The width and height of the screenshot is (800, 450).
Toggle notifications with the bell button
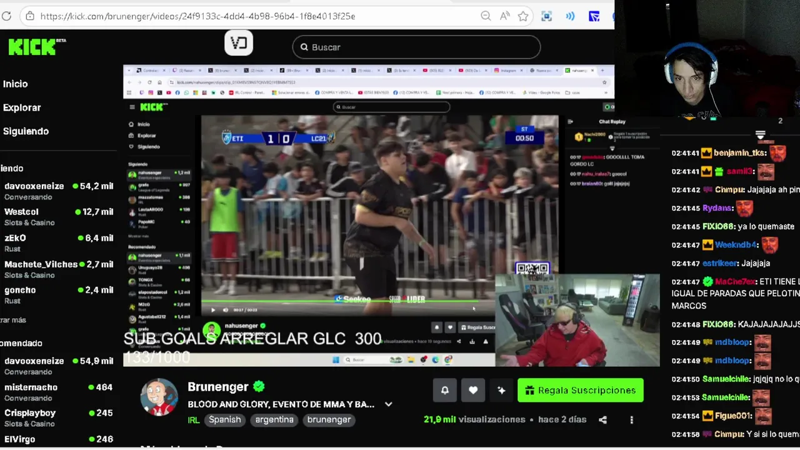point(445,390)
